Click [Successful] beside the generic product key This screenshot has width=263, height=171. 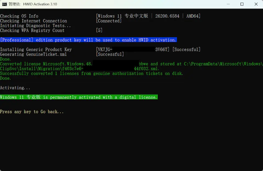click(186, 50)
